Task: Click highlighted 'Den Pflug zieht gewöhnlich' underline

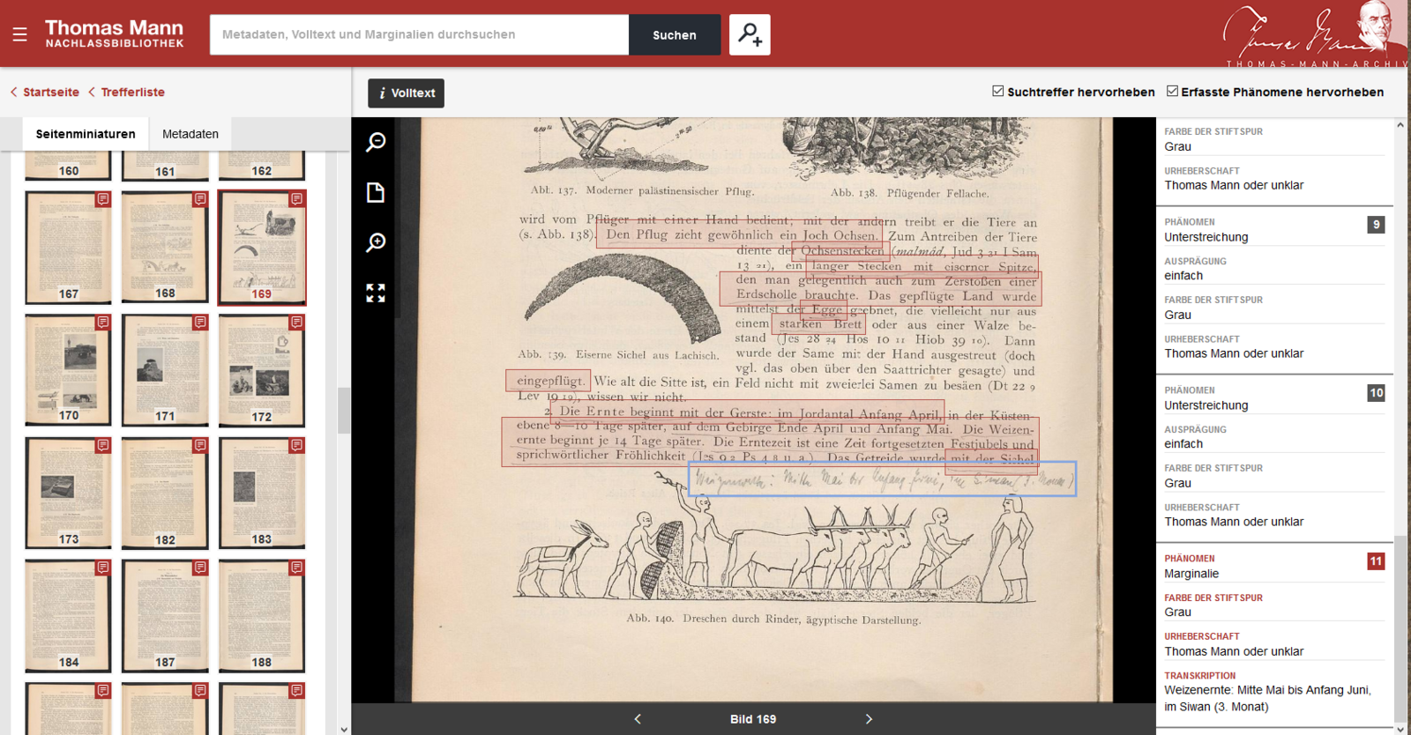Action: (739, 235)
